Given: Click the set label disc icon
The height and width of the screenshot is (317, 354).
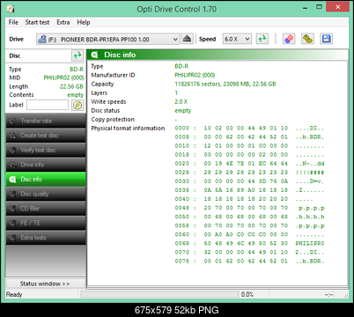Looking at the screenshot, I should point(77,105).
